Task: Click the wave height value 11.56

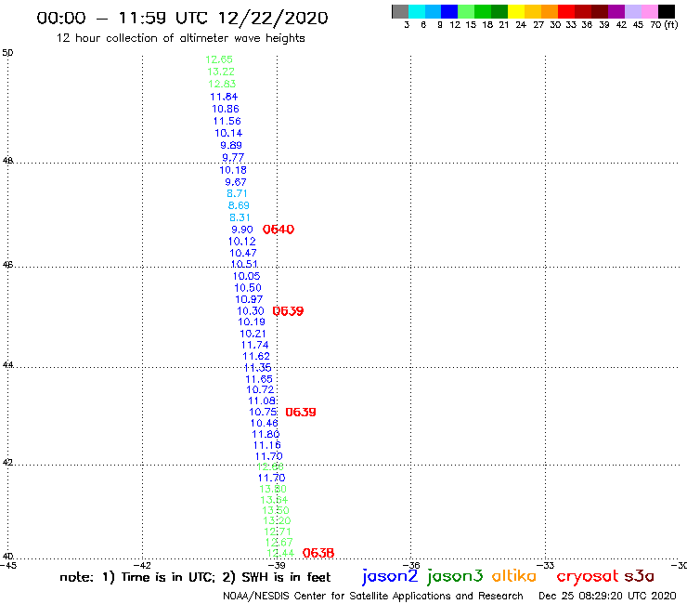Action: pyautogui.click(x=227, y=121)
